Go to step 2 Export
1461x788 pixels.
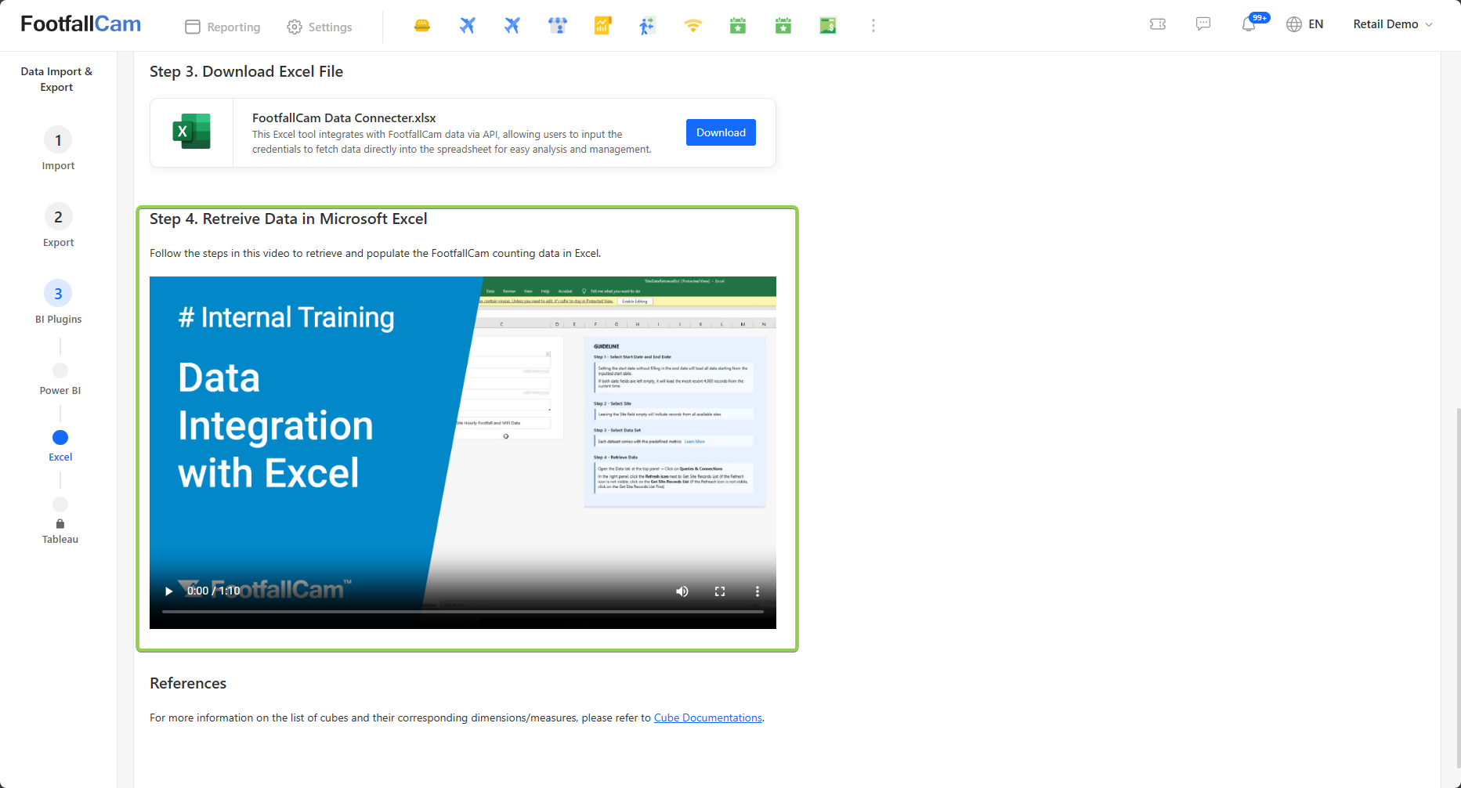(58, 226)
